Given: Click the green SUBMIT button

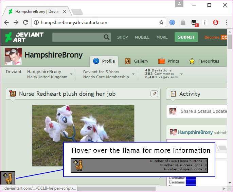Looking at the screenshot, I should pyautogui.click(x=186, y=37).
